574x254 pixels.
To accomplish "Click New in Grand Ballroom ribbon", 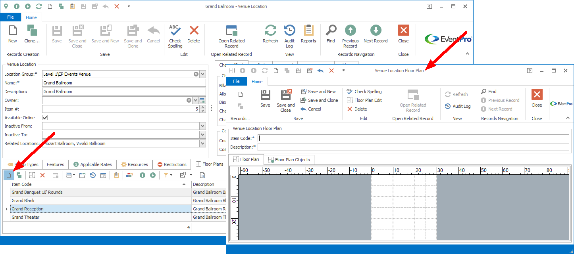I will tap(13, 34).
